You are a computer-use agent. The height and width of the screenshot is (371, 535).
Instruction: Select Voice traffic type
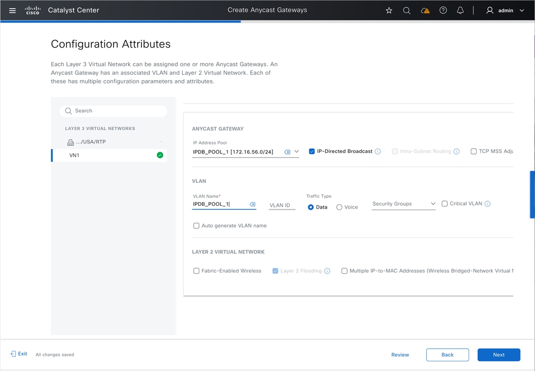click(339, 207)
